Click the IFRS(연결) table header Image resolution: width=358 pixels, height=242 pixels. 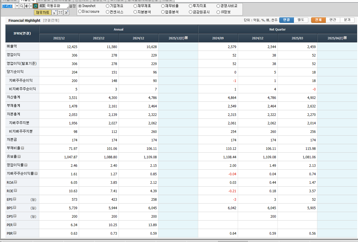pos(22,33)
